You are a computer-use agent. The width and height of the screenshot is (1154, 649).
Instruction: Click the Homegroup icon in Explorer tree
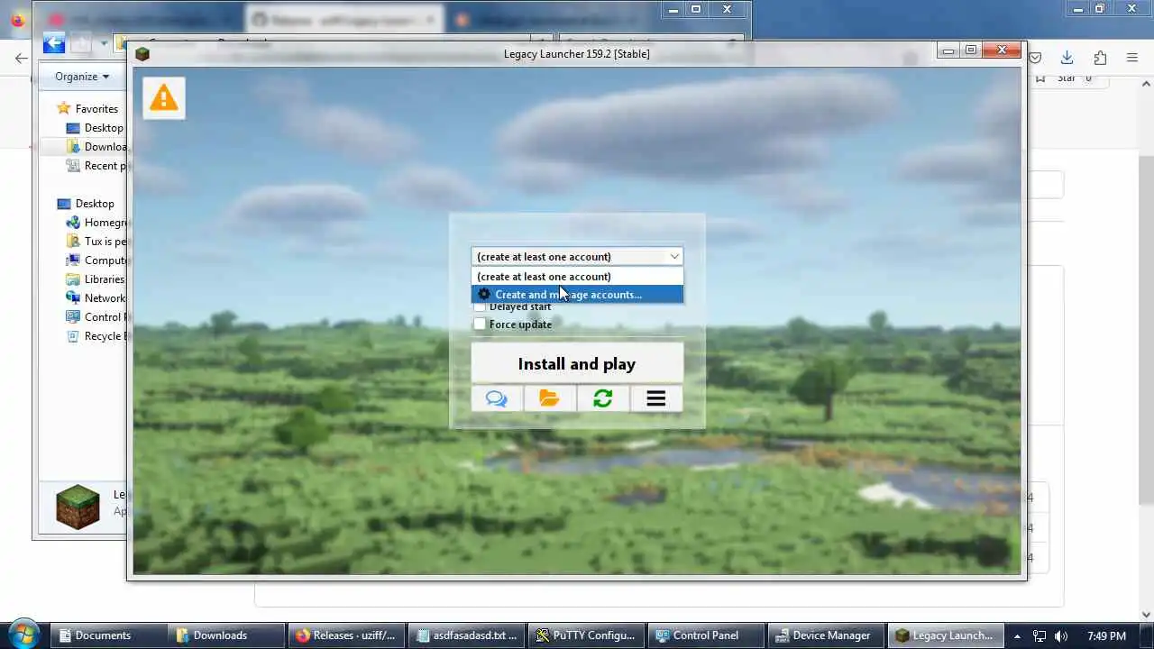(x=73, y=222)
